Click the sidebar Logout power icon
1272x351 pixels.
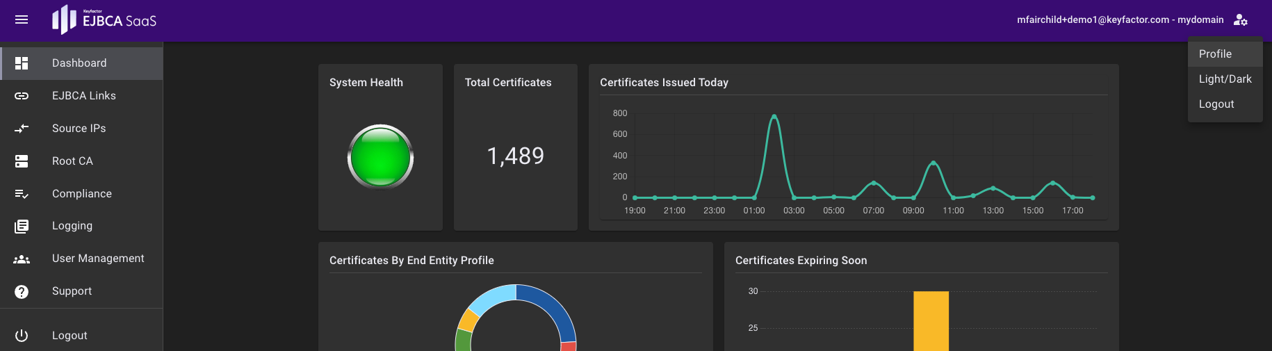tap(22, 336)
